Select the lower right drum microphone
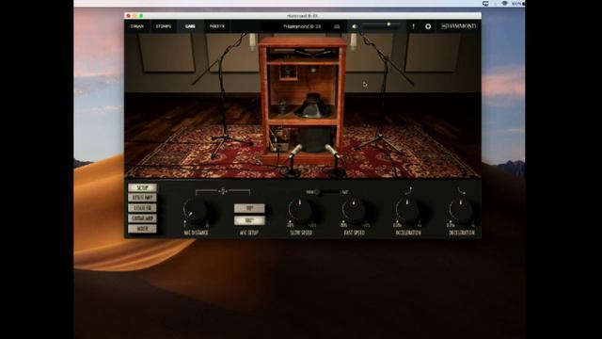This screenshot has height=339, width=602. (x=332, y=151)
